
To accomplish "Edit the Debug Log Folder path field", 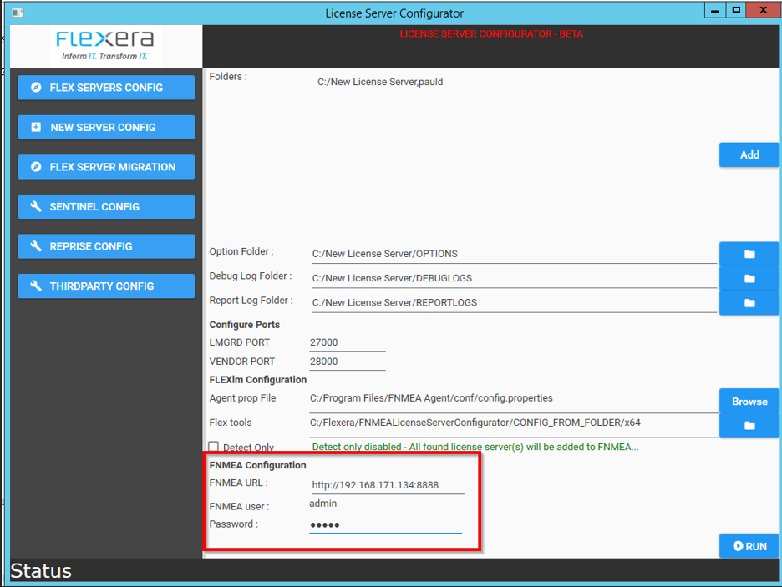I will [514, 278].
